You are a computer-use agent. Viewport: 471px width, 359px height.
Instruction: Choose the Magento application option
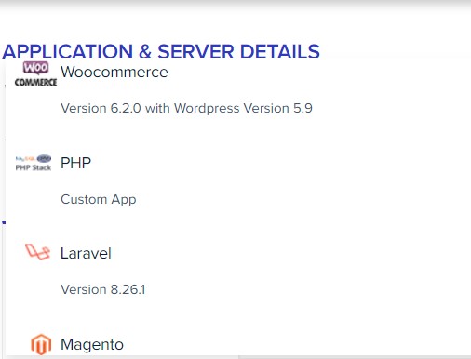[x=92, y=344]
